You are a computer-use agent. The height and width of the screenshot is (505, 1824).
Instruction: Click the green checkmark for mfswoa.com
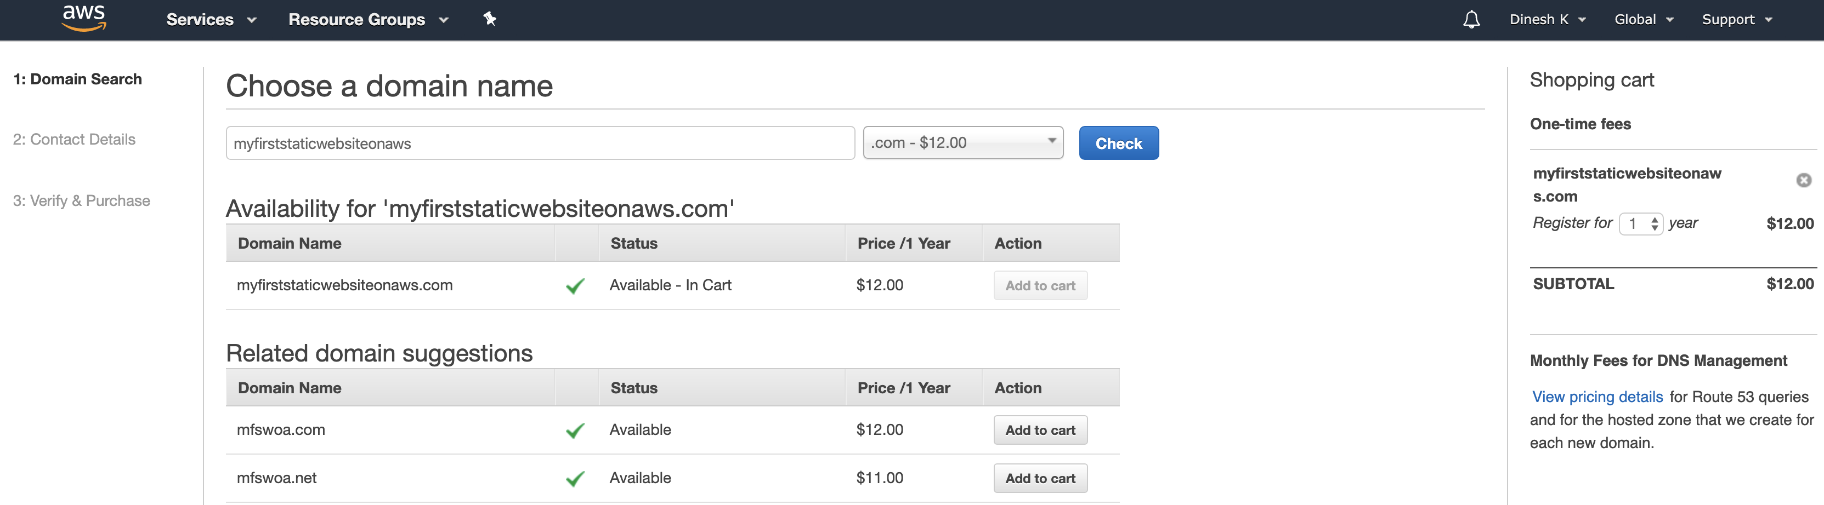tap(575, 430)
